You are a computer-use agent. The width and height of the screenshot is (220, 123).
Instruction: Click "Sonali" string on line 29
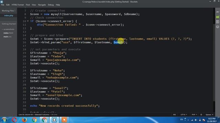(x=59, y=88)
